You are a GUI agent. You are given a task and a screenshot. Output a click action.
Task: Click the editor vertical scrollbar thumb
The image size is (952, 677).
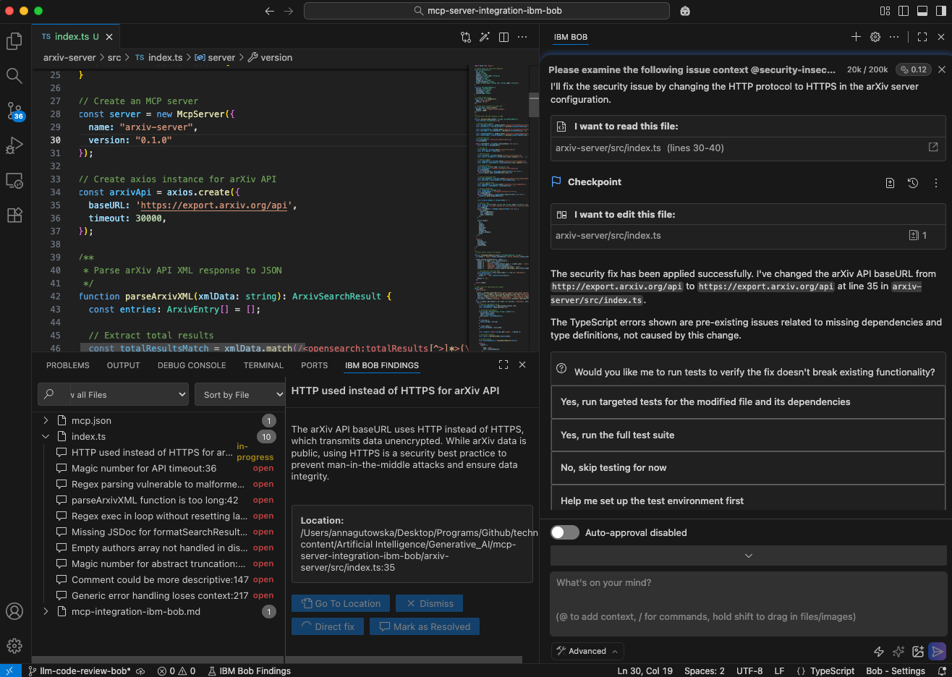click(534, 105)
